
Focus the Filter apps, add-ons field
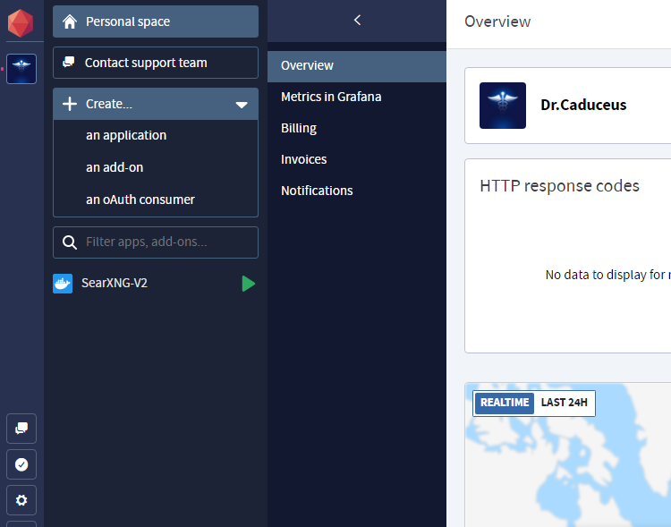156,242
